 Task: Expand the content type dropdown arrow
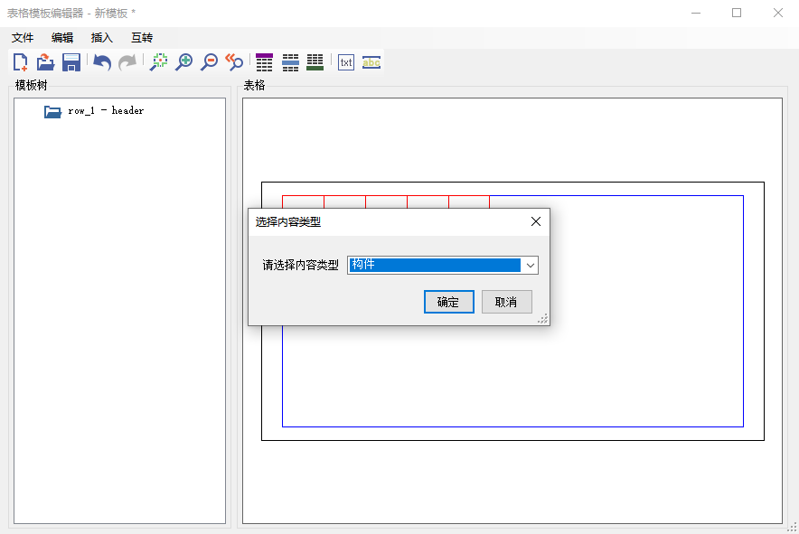pyautogui.click(x=530, y=265)
